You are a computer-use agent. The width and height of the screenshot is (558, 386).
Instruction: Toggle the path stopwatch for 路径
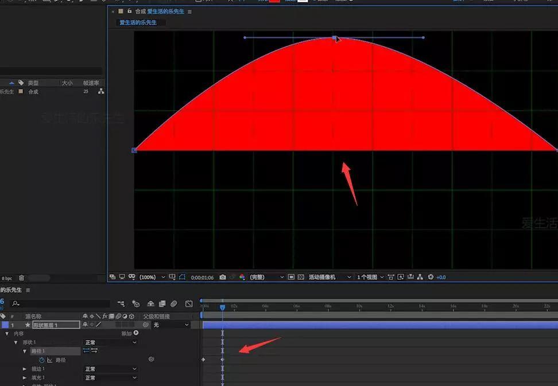[42, 360]
